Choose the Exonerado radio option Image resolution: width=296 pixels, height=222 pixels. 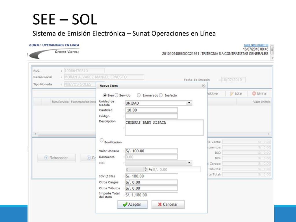tap(139, 95)
